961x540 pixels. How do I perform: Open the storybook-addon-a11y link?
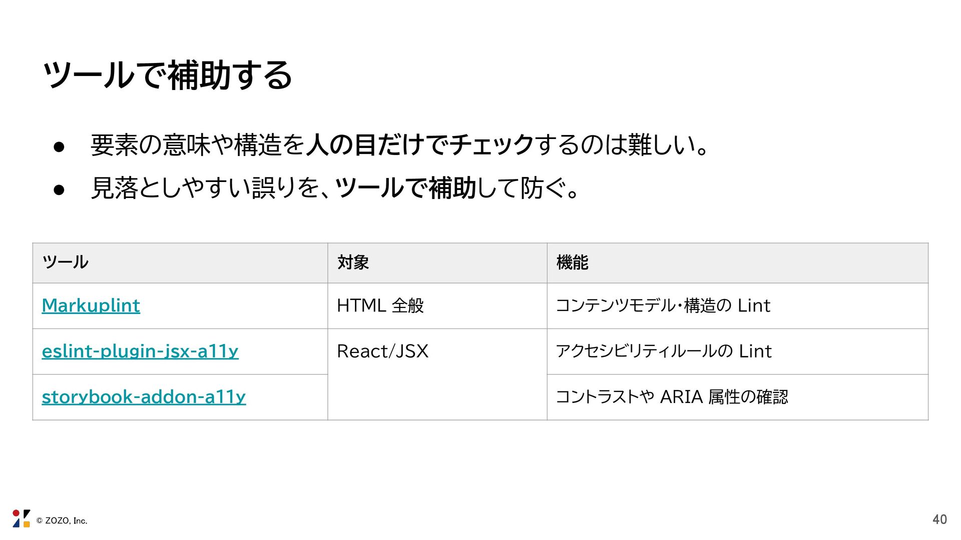(x=144, y=397)
